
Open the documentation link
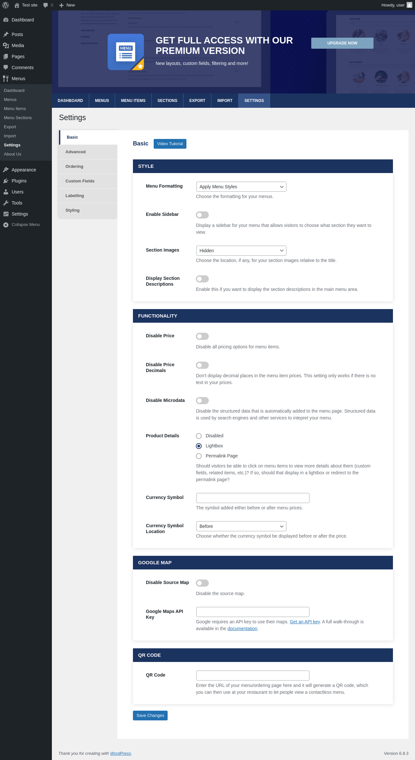click(x=242, y=629)
